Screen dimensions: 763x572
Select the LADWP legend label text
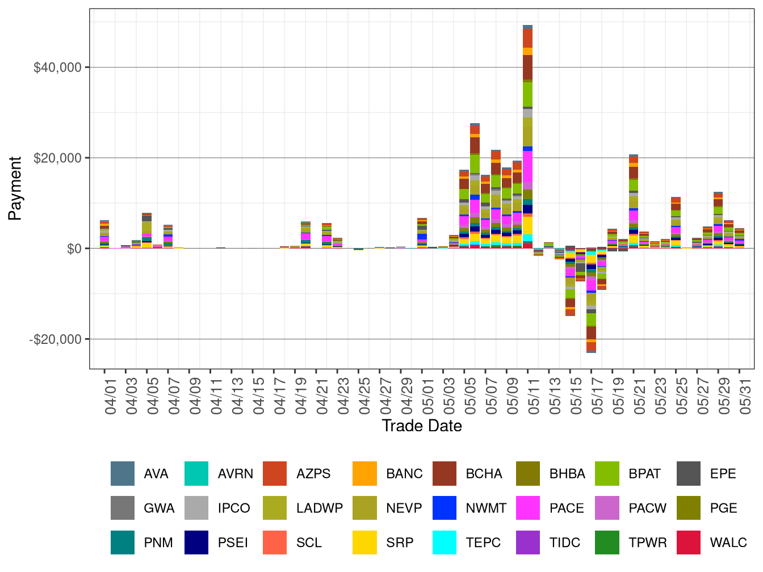(x=320, y=508)
